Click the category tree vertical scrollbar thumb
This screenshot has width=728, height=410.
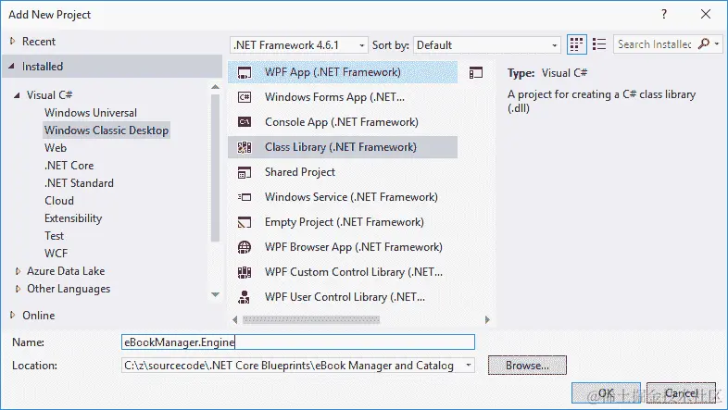pos(215,168)
